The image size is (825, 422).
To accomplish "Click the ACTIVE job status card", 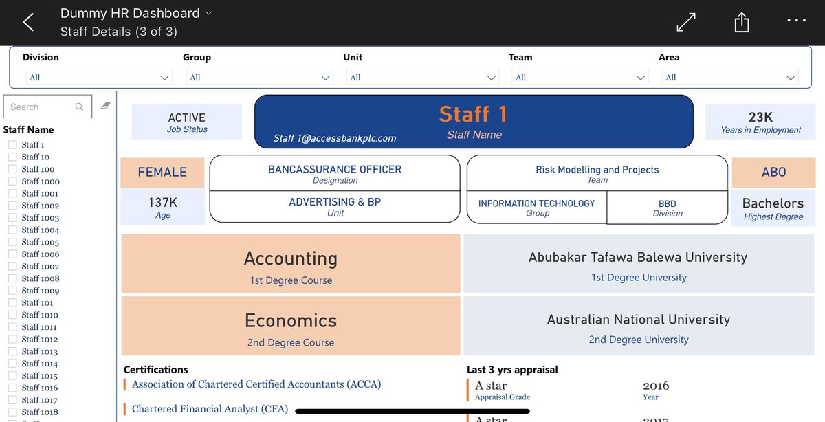I will (x=186, y=122).
